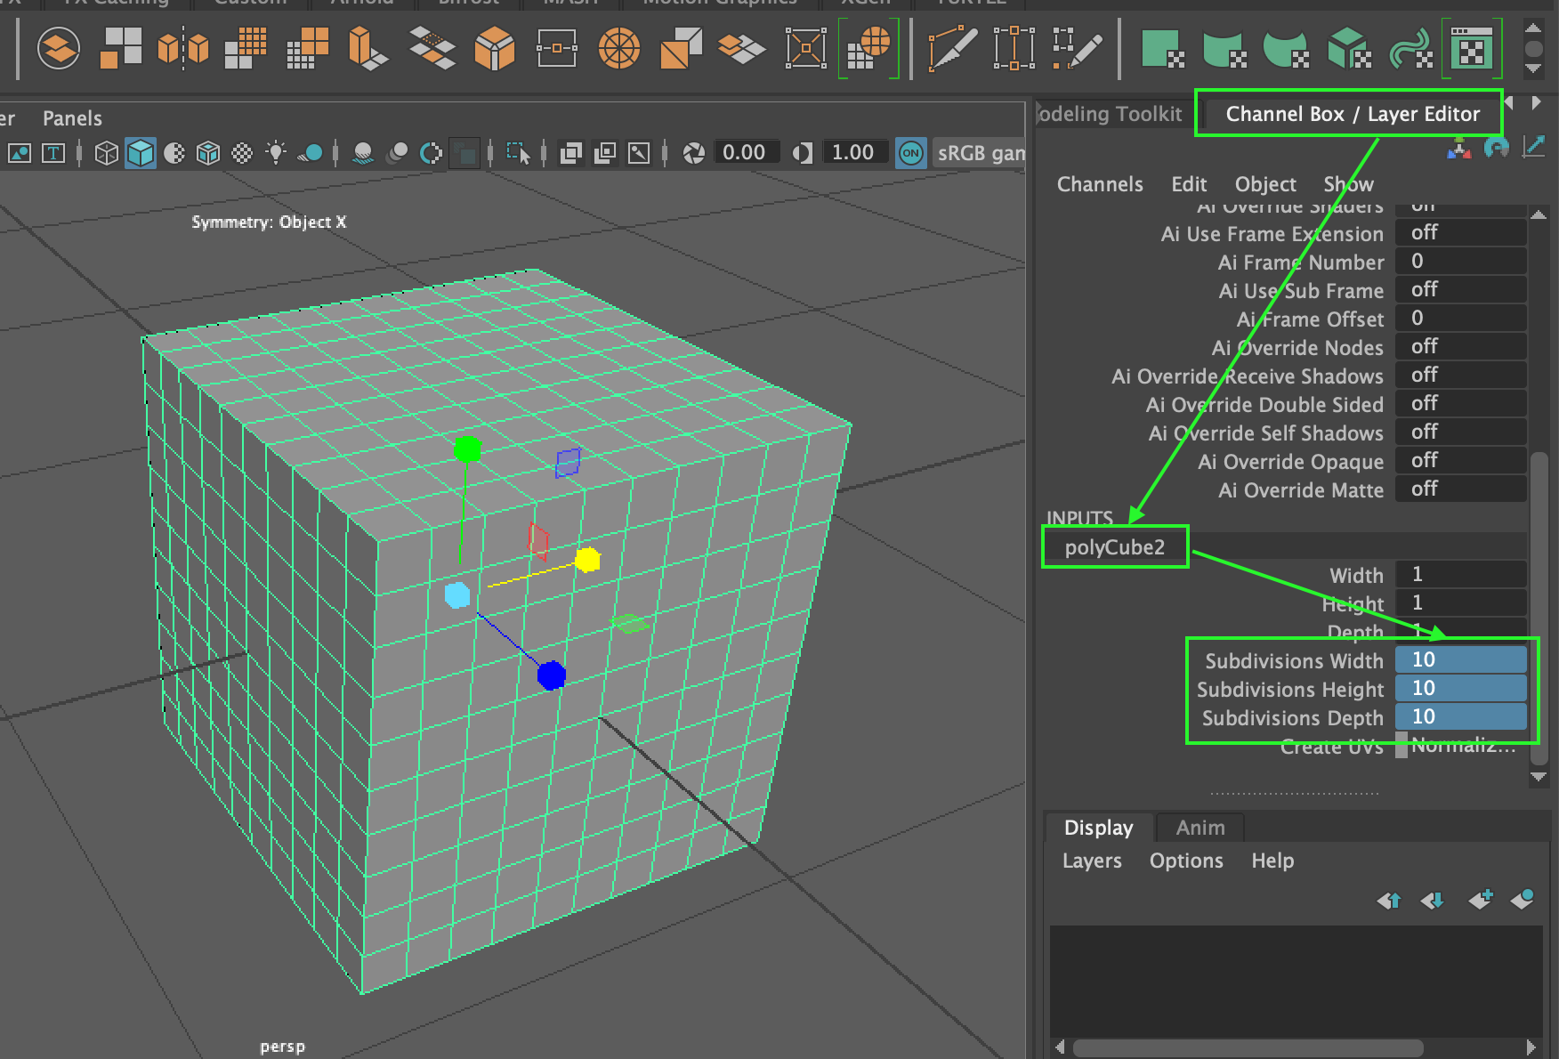Image resolution: width=1559 pixels, height=1059 pixels.
Task: Open the sRGB gamma dropdown
Action: 979,153
